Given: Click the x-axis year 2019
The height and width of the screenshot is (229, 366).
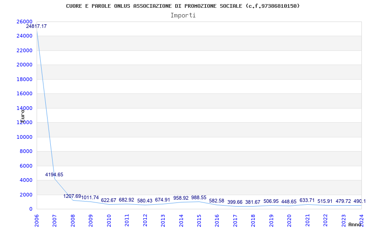Looking at the screenshot, I should click(x=271, y=221).
